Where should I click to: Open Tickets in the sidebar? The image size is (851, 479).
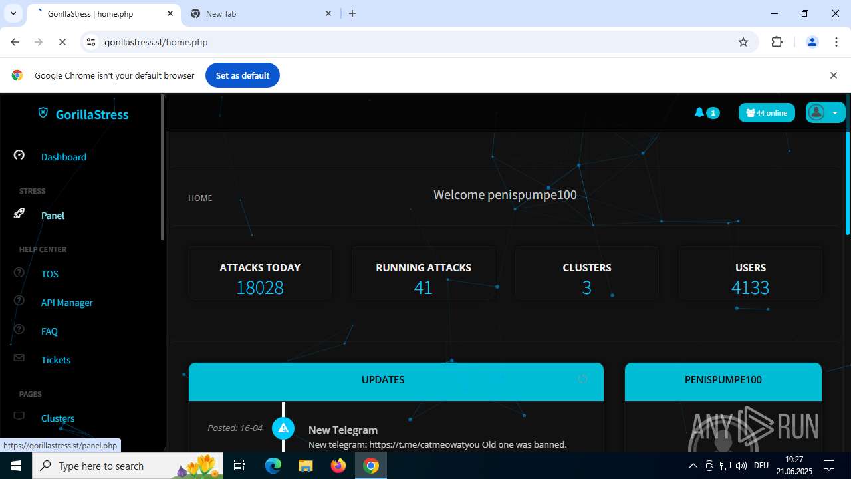click(x=56, y=360)
